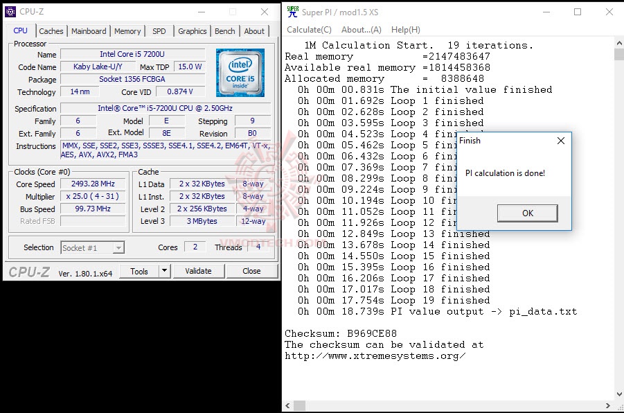This screenshot has width=624, height=413.
Task: Open the Help(H) menu in Super PI
Action: tap(406, 30)
